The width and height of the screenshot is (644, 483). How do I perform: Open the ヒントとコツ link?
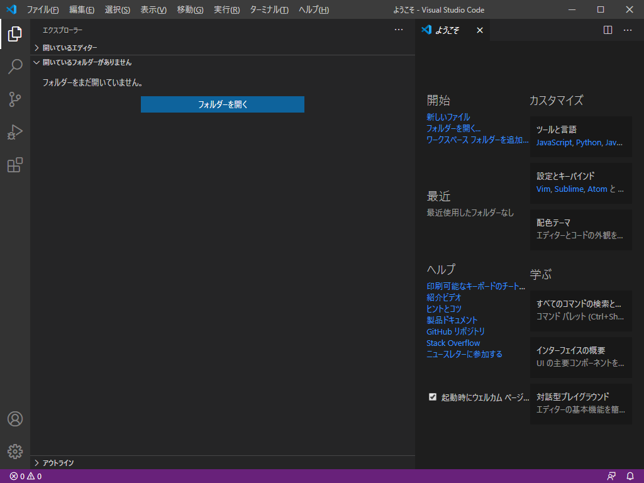coord(443,309)
